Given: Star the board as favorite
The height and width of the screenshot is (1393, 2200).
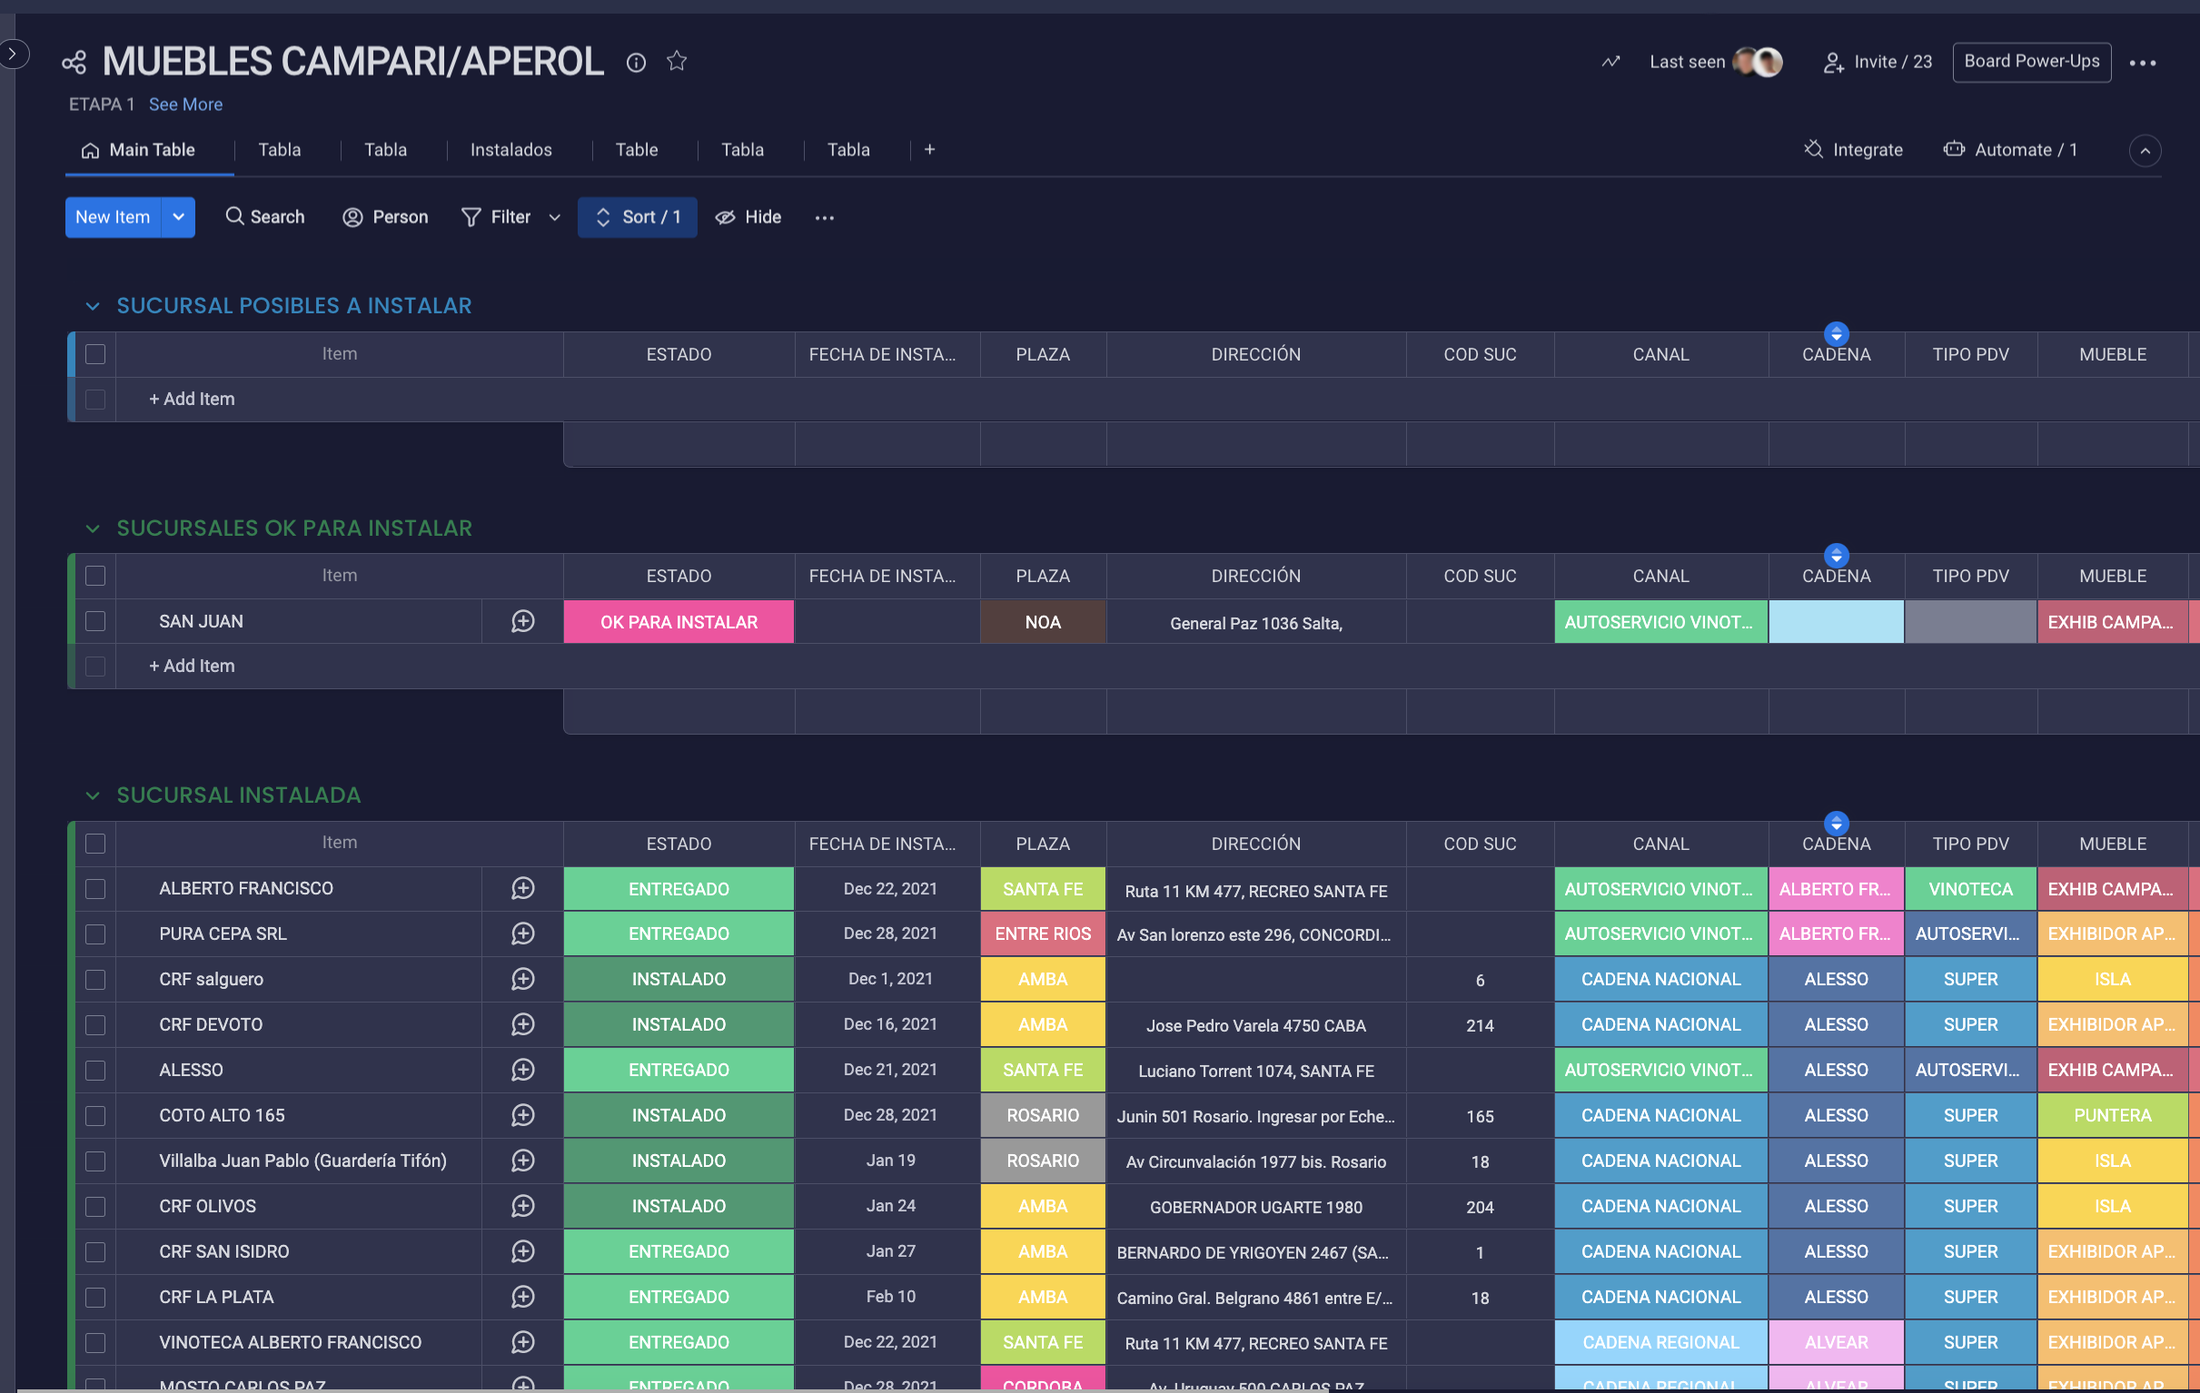Looking at the screenshot, I should click(676, 61).
